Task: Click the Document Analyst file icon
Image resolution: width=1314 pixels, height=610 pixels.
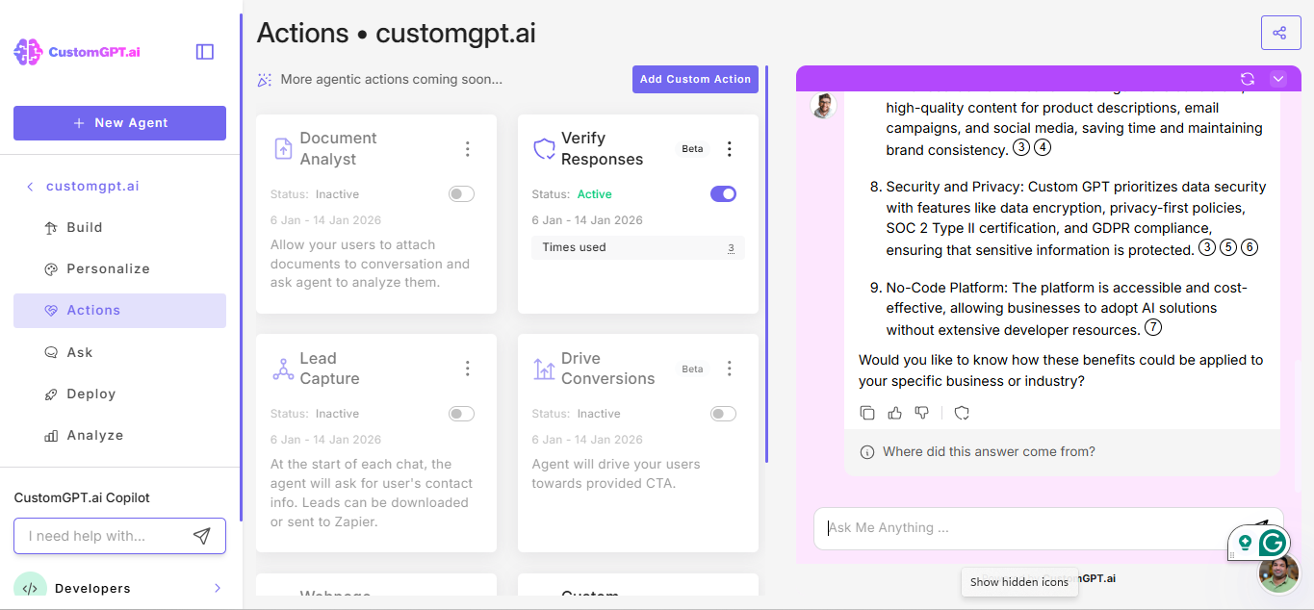Action: 283,148
